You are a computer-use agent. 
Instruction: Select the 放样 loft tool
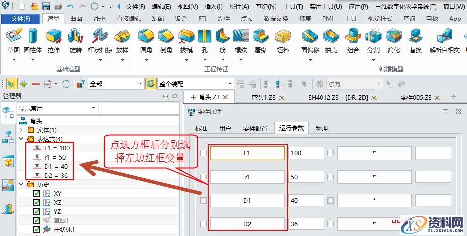pos(122,41)
